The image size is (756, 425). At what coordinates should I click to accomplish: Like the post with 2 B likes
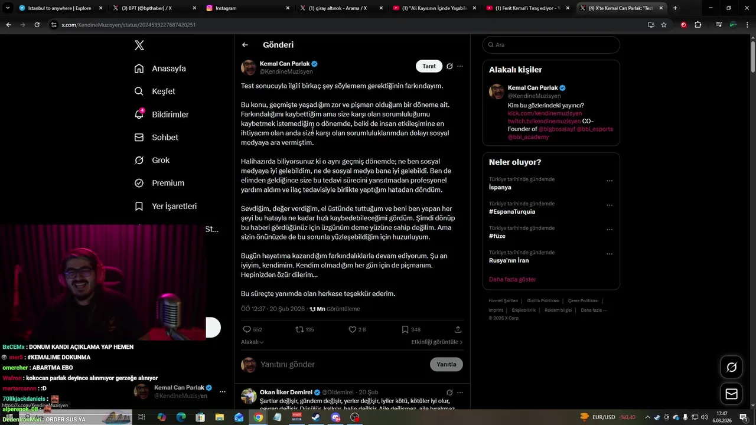point(357,329)
